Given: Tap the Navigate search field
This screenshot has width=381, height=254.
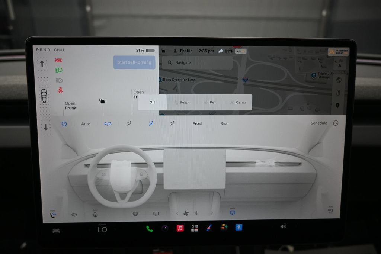Looking at the screenshot, I should pyautogui.click(x=197, y=62).
